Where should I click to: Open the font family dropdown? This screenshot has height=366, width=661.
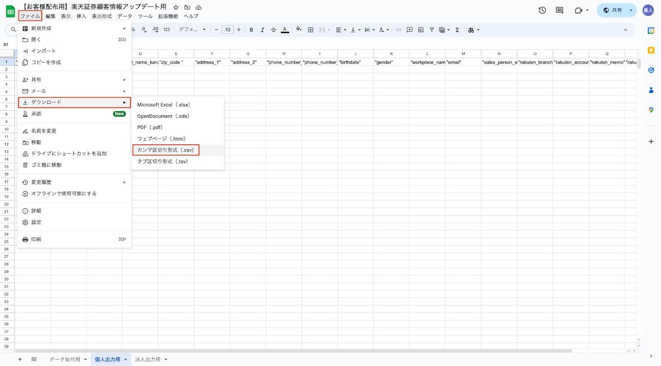(192, 30)
